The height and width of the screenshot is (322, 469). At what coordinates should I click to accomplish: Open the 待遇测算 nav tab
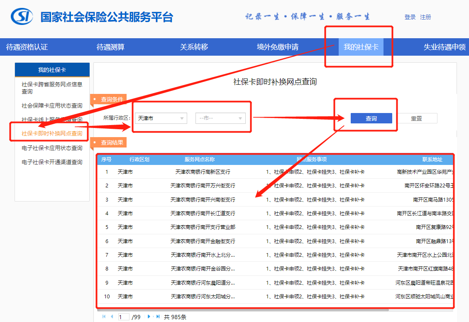coord(110,47)
